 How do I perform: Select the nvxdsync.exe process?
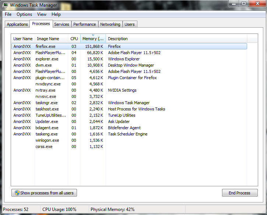tap(129, 84)
